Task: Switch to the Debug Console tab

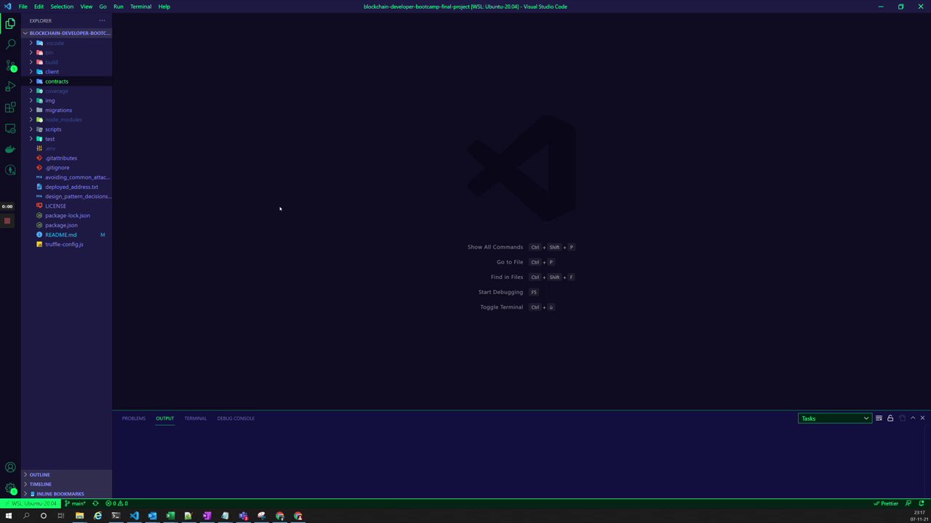Action: pyautogui.click(x=236, y=418)
